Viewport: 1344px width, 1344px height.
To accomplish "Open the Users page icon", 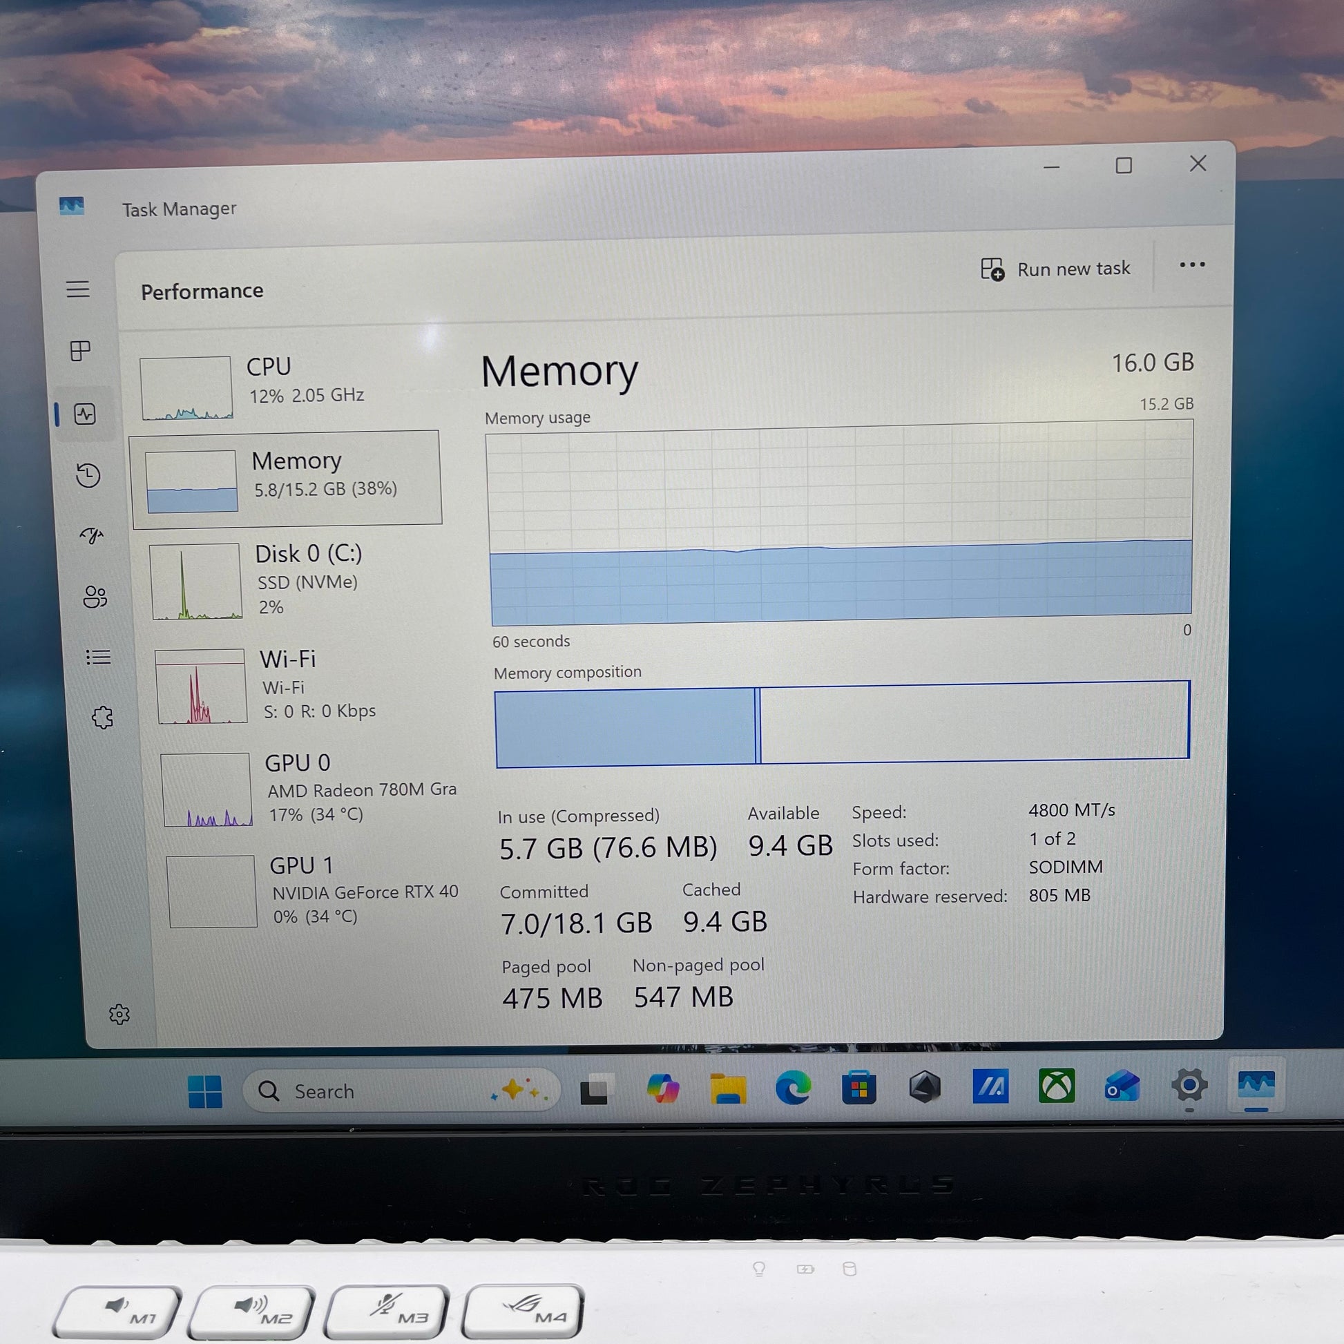I will [95, 596].
